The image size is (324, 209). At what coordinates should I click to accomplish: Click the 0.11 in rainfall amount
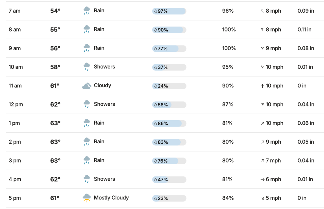[x=304, y=29]
